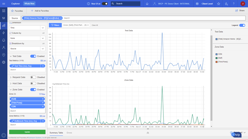
Task: Toggle the Legend switch
Action: pyautogui.click(x=242, y=25)
